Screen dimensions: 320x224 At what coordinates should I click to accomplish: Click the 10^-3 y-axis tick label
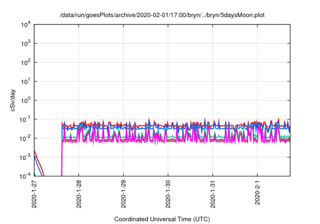click(25, 157)
